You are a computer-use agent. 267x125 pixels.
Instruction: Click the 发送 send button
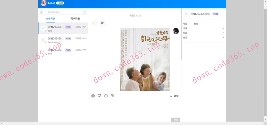pyautogui.click(x=175, y=120)
